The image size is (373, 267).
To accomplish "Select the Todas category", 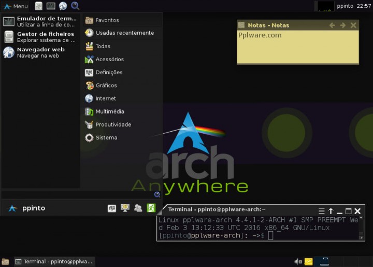I will point(123,46).
